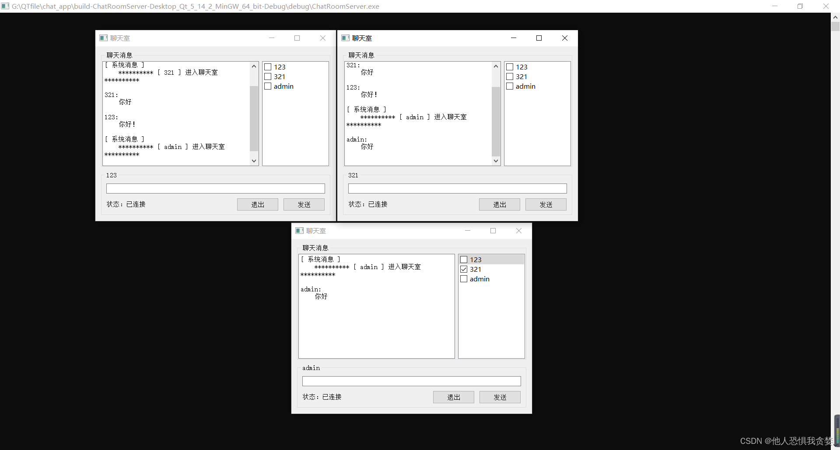
Task: Click the scroll-down arrow in the 321 user's chat log
Action: click(x=496, y=161)
